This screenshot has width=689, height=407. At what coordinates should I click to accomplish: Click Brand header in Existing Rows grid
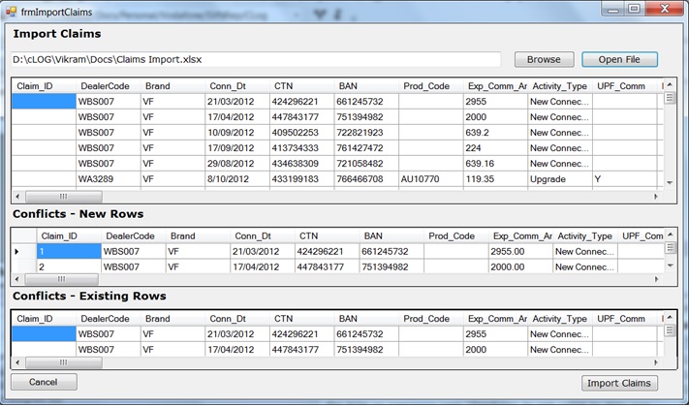[x=172, y=319]
